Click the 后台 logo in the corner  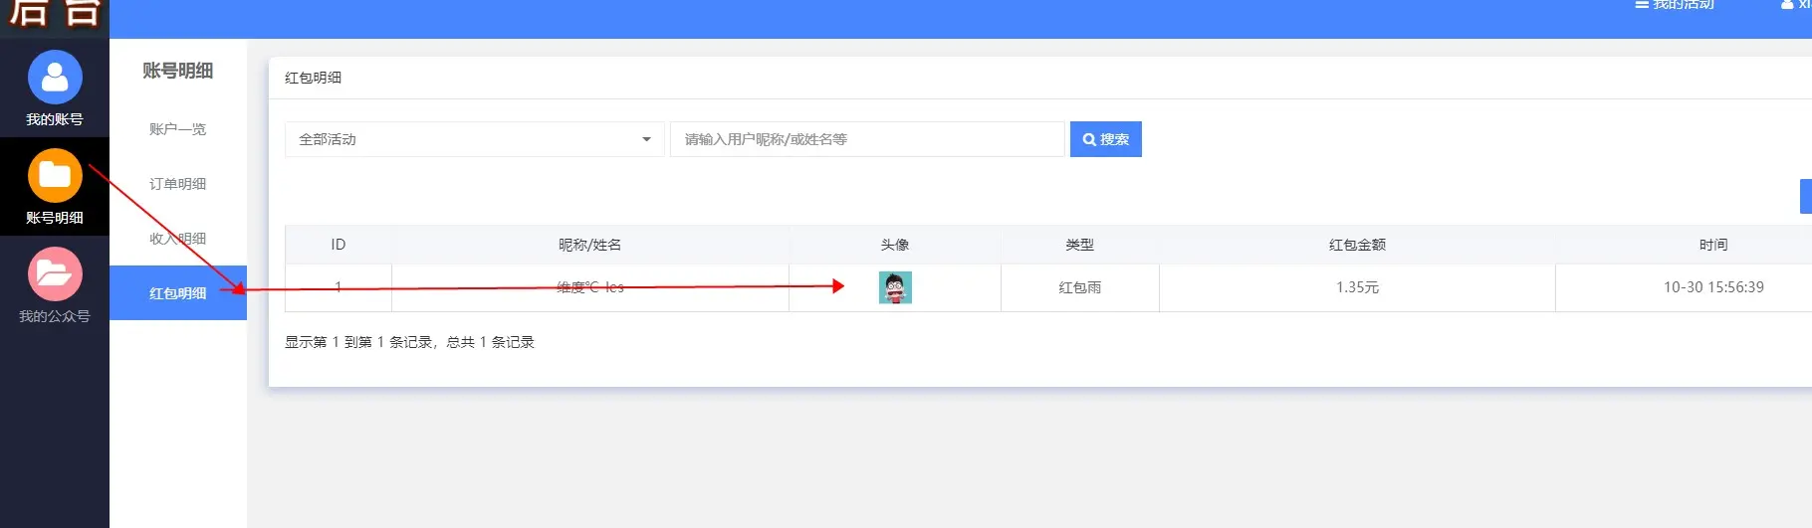tap(55, 14)
